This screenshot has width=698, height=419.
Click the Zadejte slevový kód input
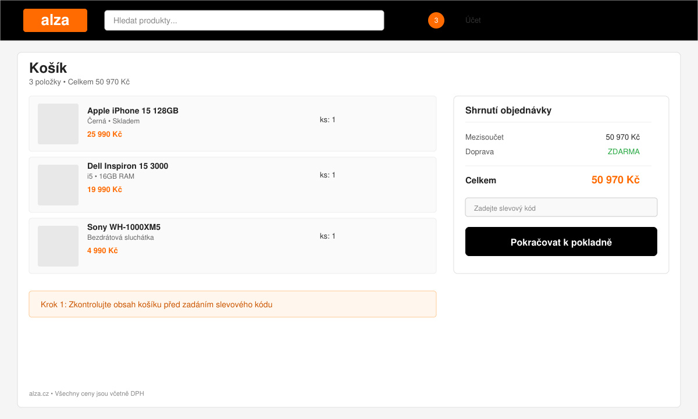[x=561, y=207]
